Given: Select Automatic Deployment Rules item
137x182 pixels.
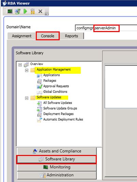Looking at the screenshot, I should point(63,120).
